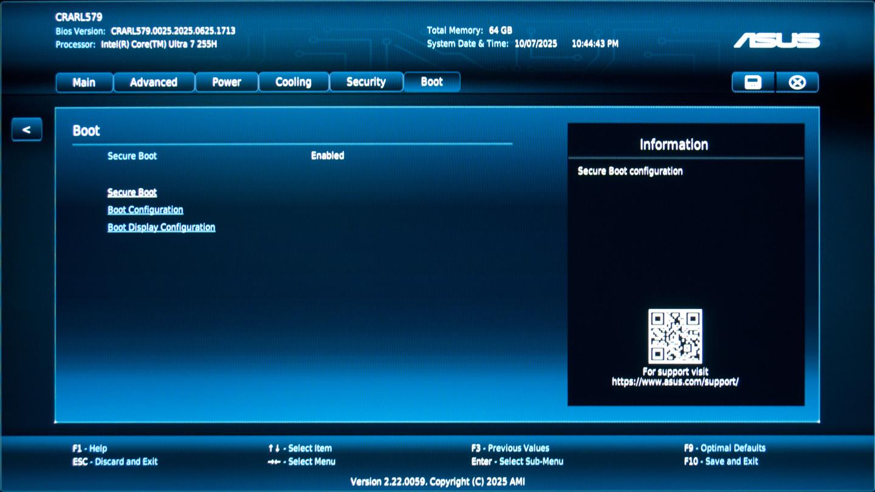Click the processor name Intel Core Ultra 7 255H

pyautogui.click(x=159, y=44)
